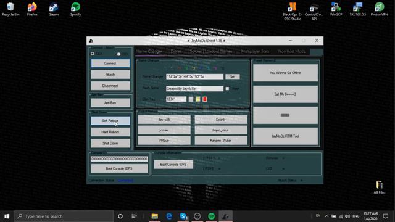Click the ENG language indicator

pos(355,216)
